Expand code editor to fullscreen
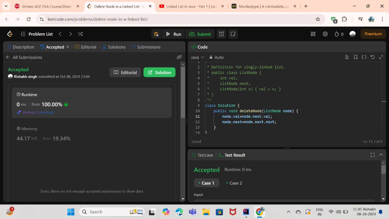This screenshot has width=389, height=219. click(381, 57)
